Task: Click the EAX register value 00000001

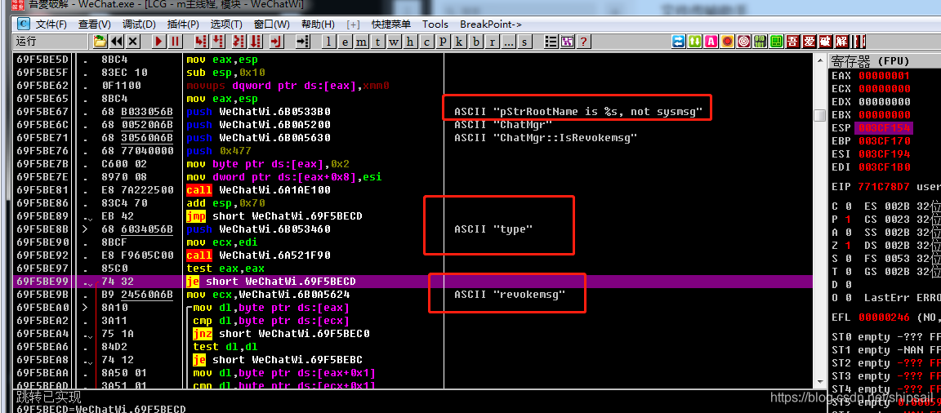Action: pos(884,76)
